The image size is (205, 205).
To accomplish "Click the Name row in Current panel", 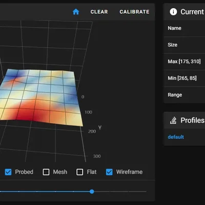I will [184, 28].
